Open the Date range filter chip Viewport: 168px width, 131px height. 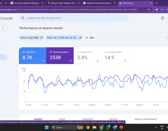point(64,38)
